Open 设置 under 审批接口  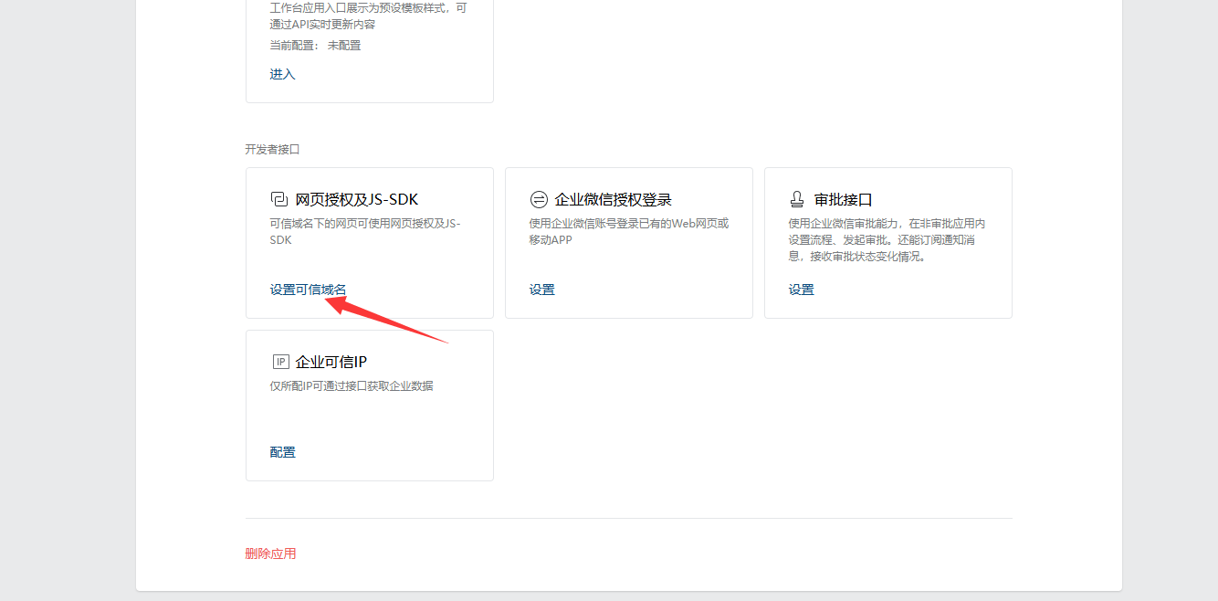coord(802,290)
